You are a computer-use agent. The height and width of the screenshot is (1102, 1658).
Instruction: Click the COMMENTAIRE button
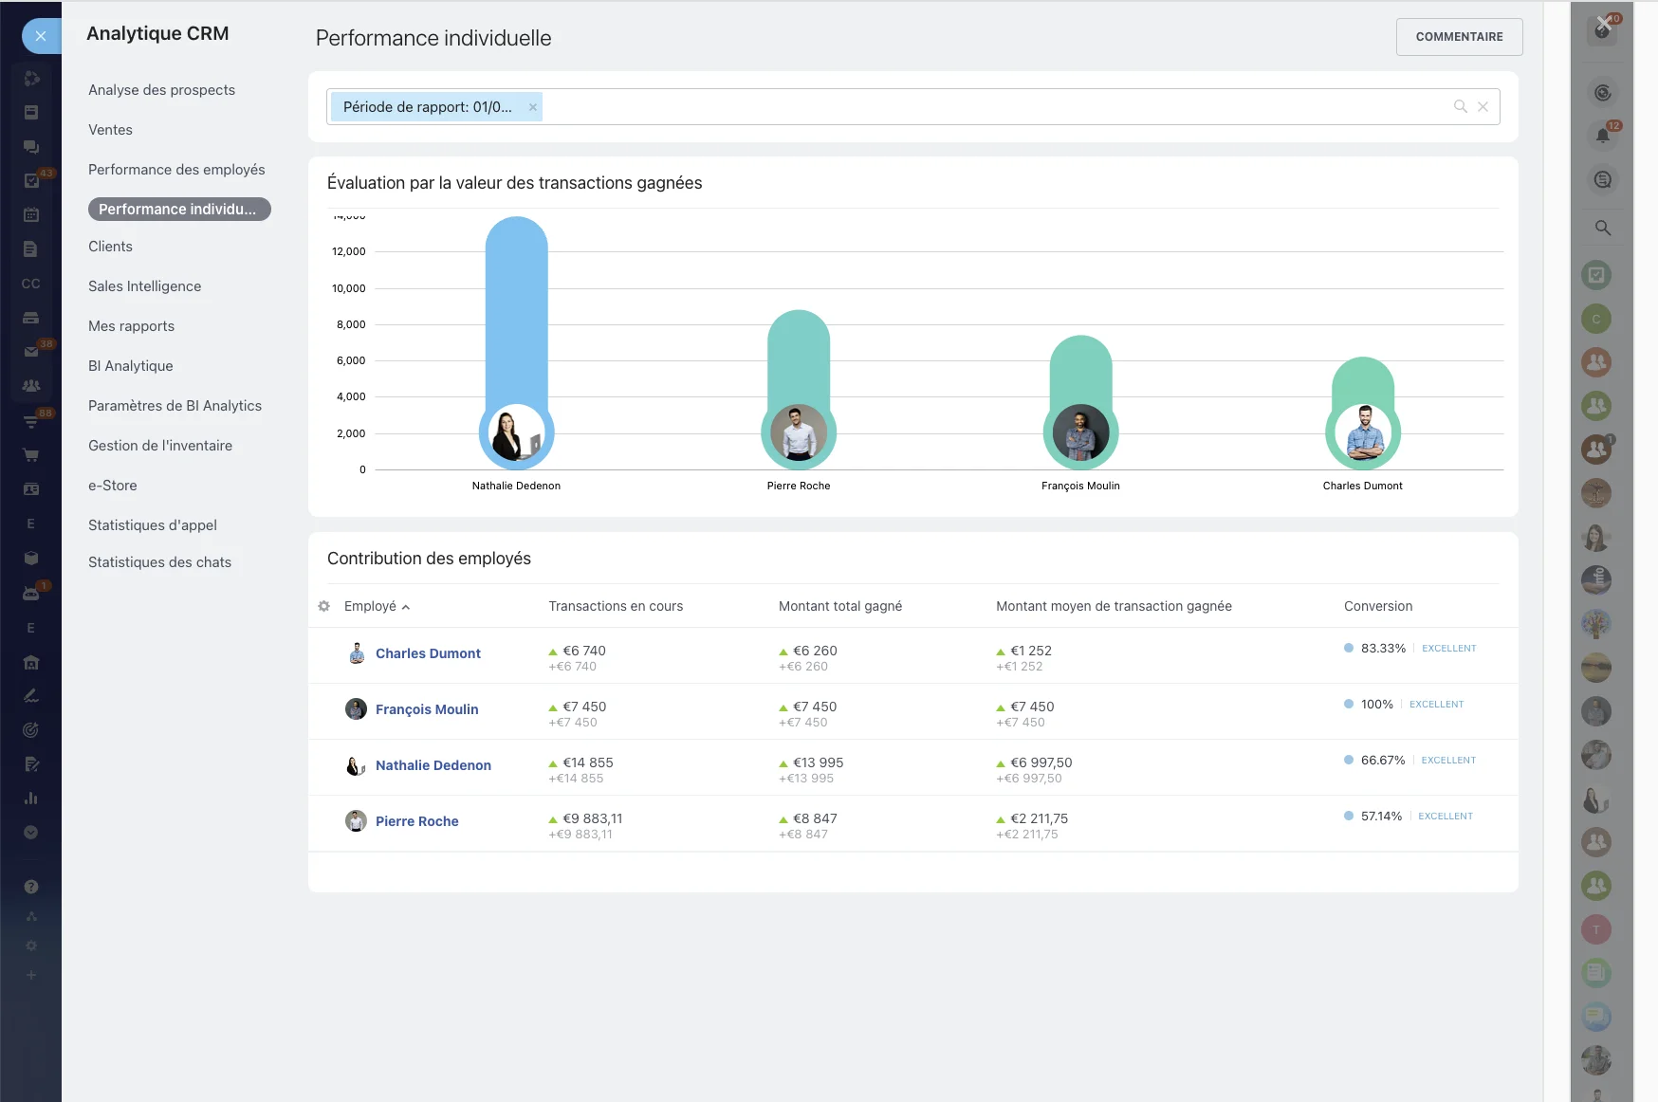coord(1459,37)
